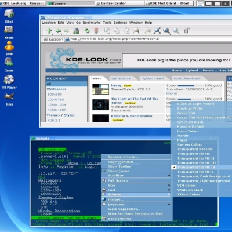This screenshot has height=232, width=232.
Task: Launch Gimp from the desktop icon
Action: [x=9, y=96]
